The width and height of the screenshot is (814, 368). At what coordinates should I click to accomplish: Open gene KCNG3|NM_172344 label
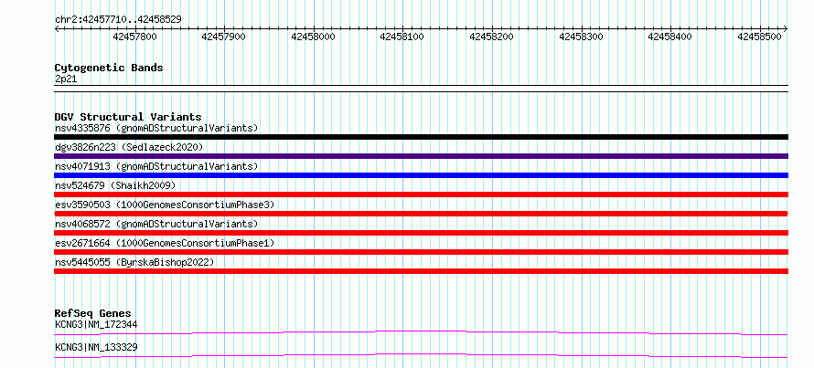96,325
